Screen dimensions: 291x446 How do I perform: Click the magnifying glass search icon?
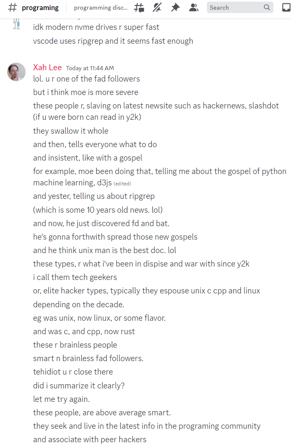pyautogui.click(x=267, y=8)
